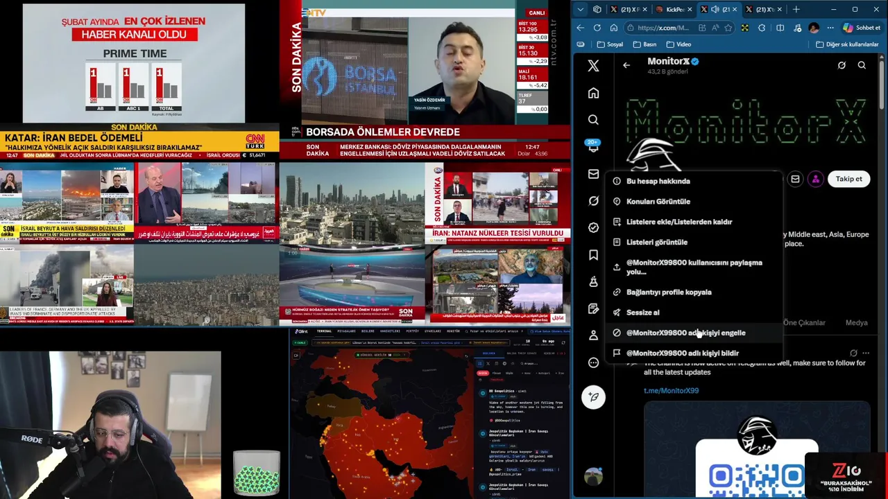Image resolution: width=888 pixels, height=499 pixels.
Task: Switch to the last (21) X tab
Action: tap(763, 10)
